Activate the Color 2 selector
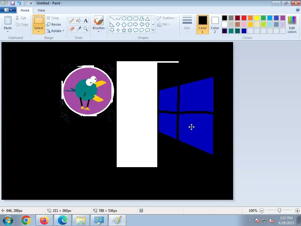The width and height of the screenshot is (301, 226). [215, 24]
